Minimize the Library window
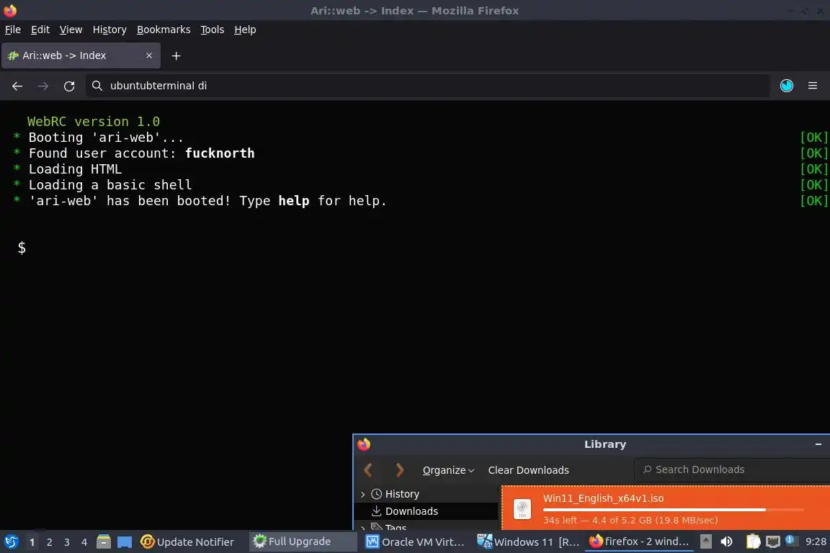 (818, 444)
